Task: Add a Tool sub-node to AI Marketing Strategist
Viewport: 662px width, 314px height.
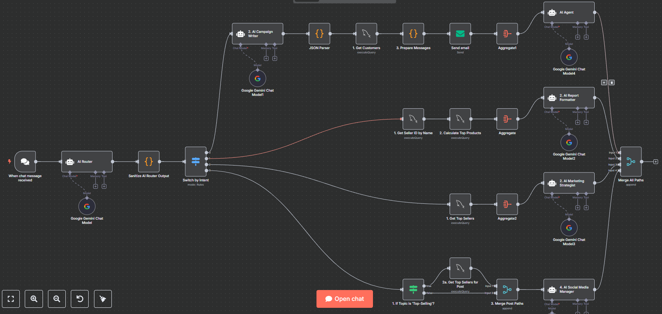Action: pyautogui.click(x=586, y=208)
